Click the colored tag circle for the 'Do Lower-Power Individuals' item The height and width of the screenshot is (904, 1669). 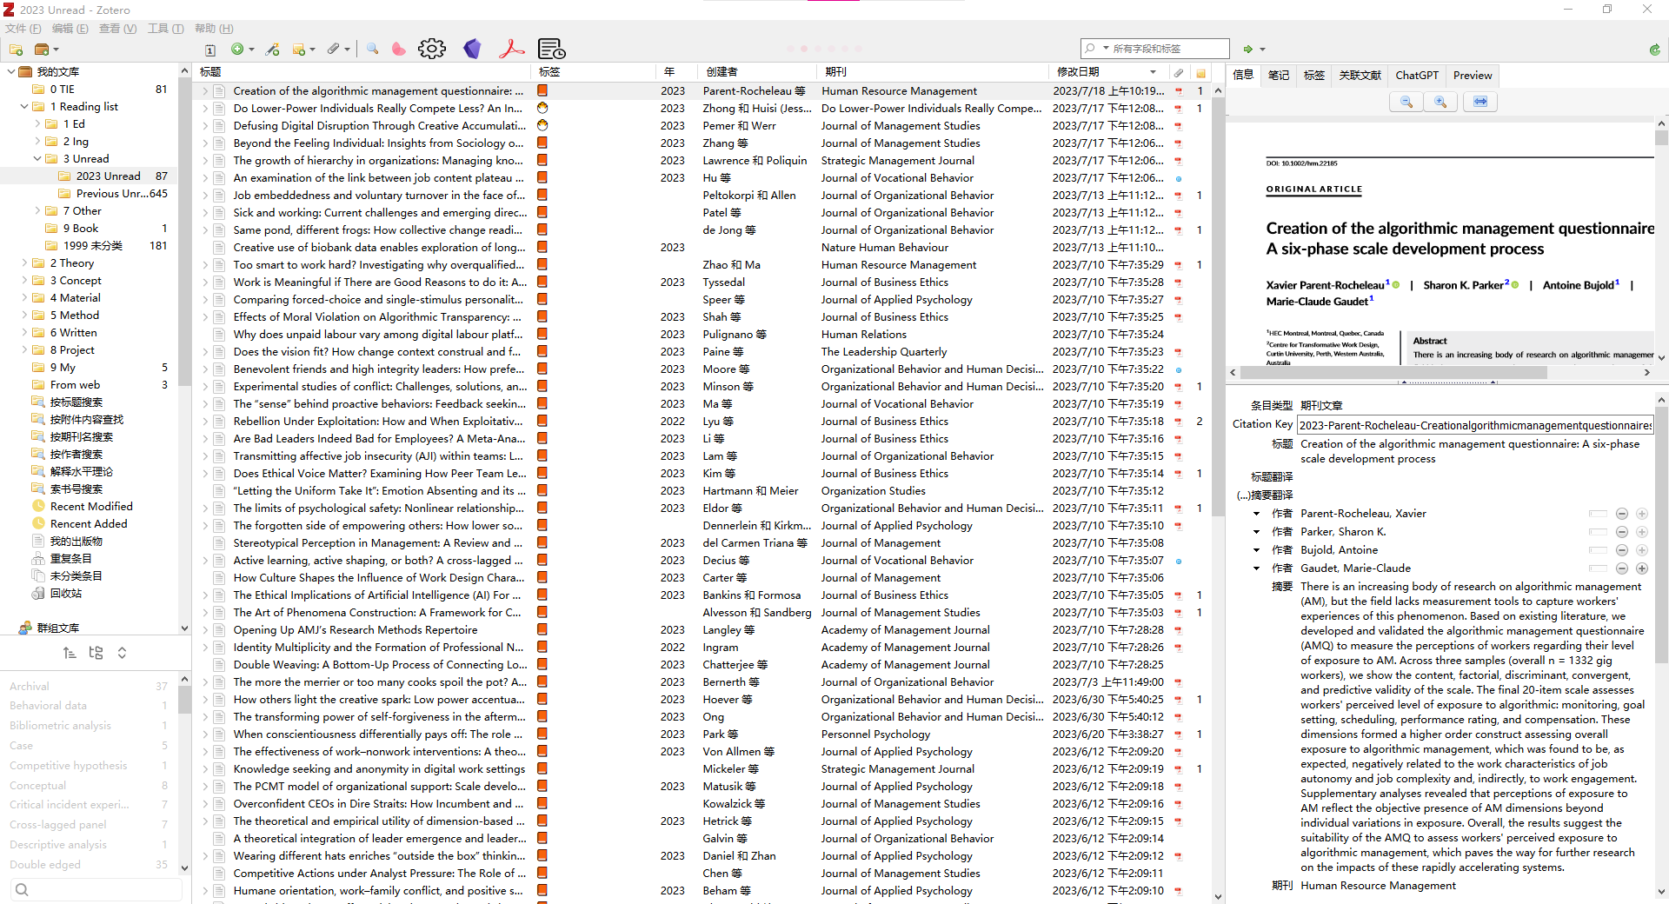tap(542, 108)
